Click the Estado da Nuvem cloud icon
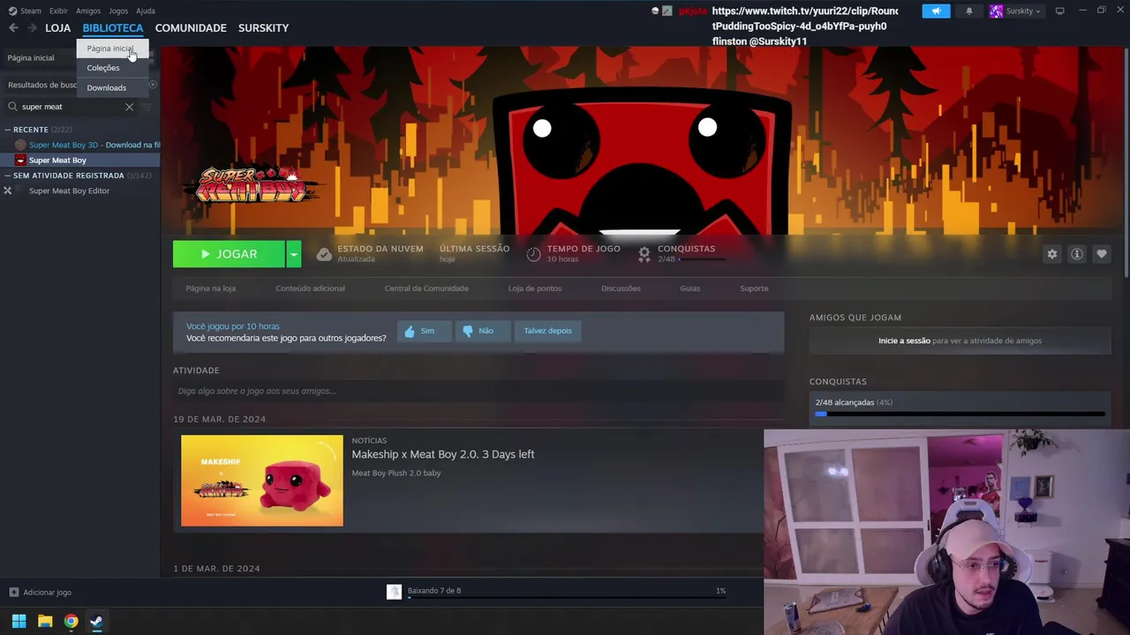Viewport: 1130px width, 635px height. click(x=324, y=254)
